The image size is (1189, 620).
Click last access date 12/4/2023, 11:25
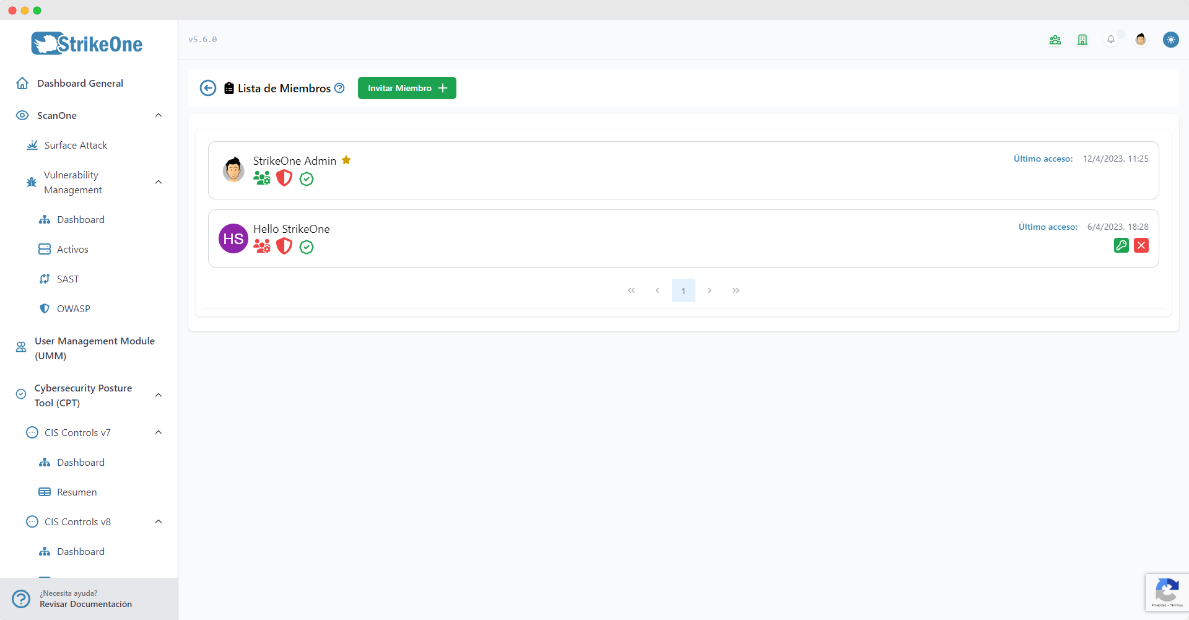[x=1115, y=159]
